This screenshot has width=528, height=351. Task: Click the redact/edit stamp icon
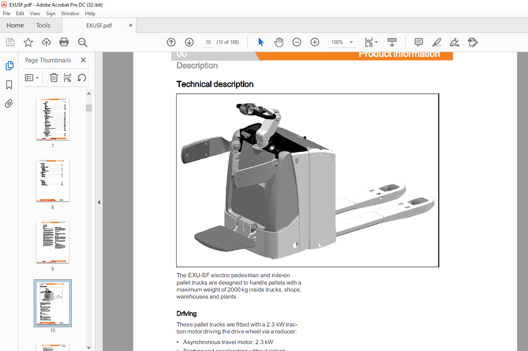[x=473, y=42]
